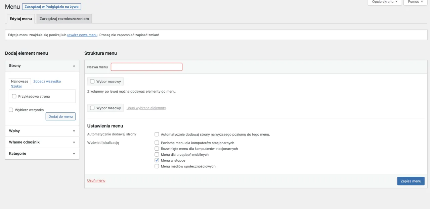Image resolution: width=430 pixels, height=209 pixels.
Task: Click the Zapisz menu button
Action: (x=411, y=181)
